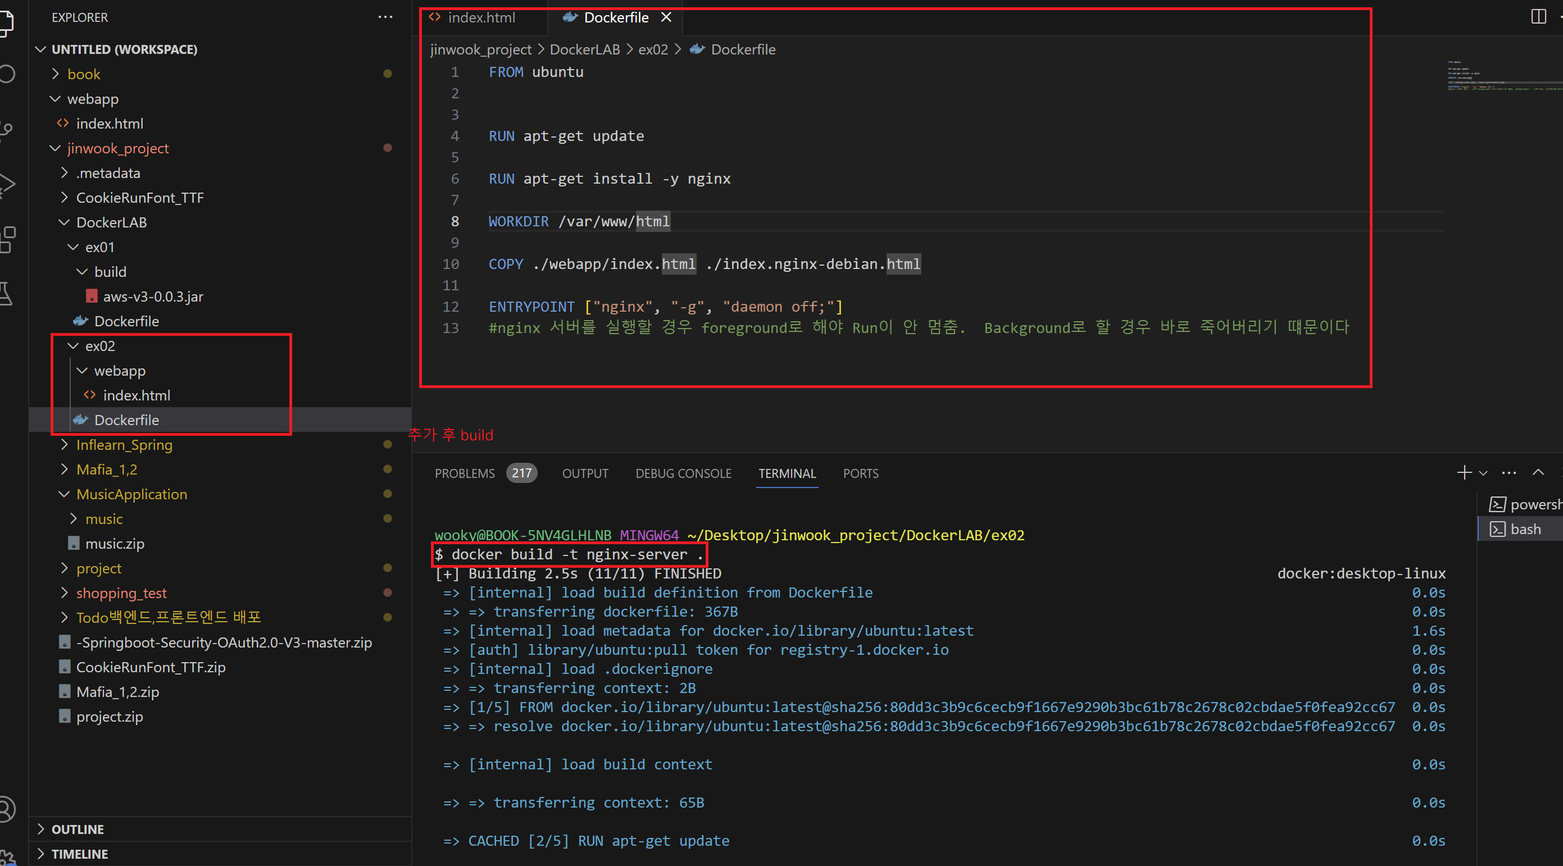
Task: Open Run and Debug view icon
Action: (7, 184)
